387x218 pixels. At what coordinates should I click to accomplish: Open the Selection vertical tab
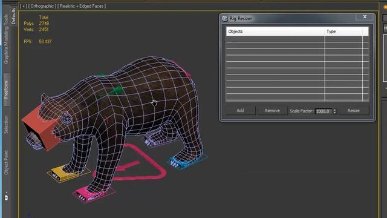6,124
